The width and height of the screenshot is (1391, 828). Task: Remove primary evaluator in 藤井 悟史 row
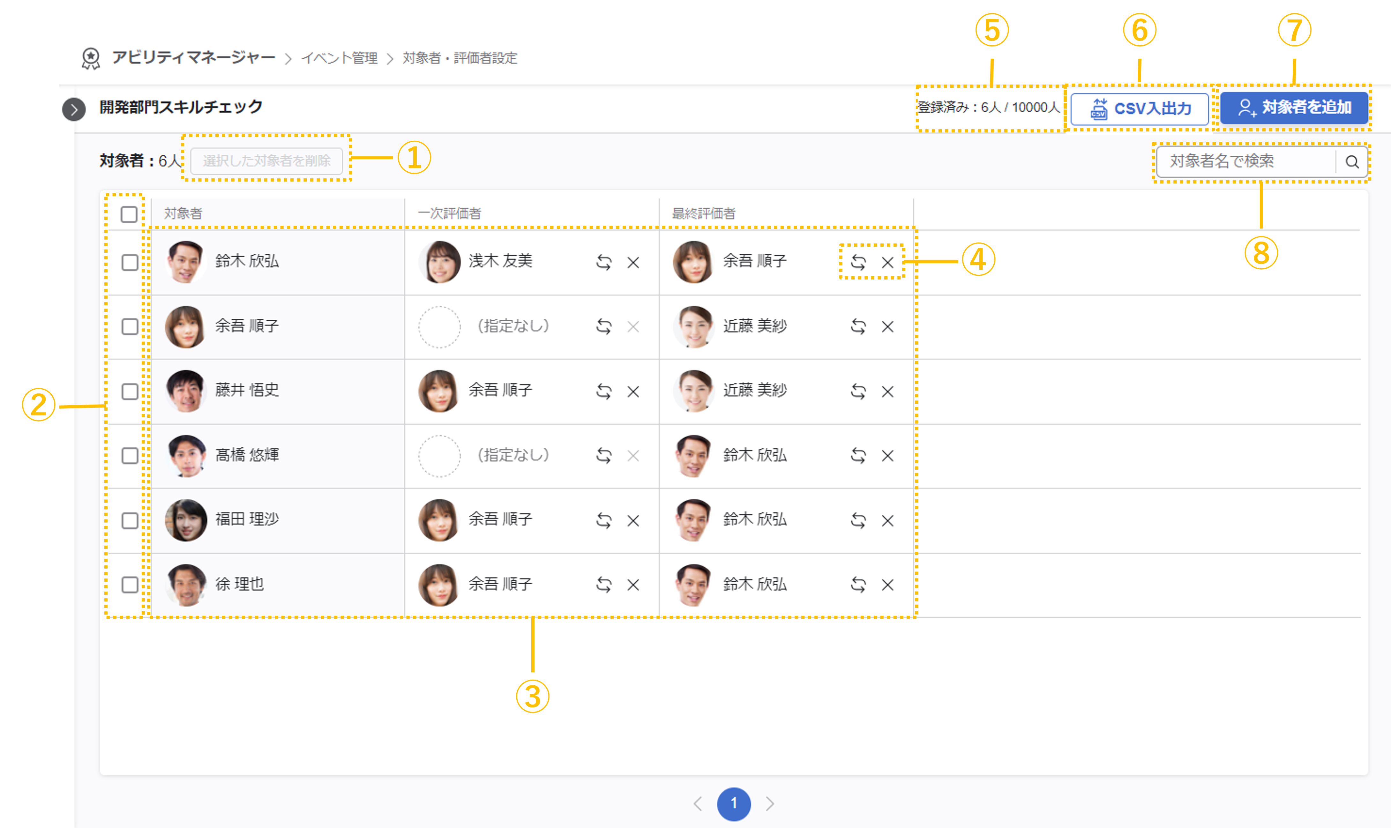[633, 391]
